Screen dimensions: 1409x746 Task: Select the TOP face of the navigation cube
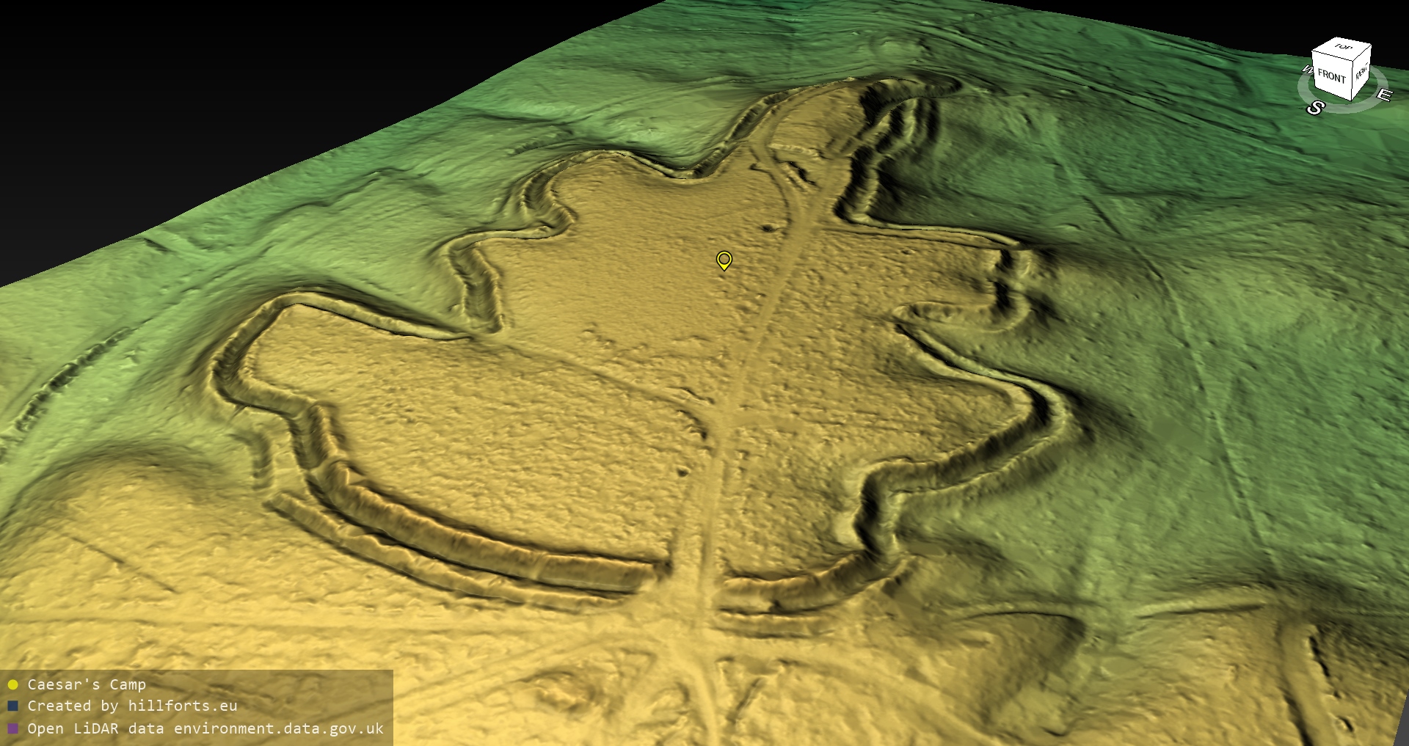click(x=1343, y=48)
